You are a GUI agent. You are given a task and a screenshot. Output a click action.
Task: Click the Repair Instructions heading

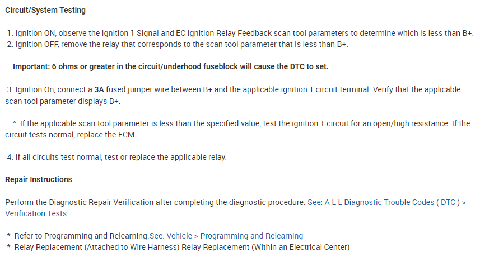pyautogui.click(x=39, y=179)
